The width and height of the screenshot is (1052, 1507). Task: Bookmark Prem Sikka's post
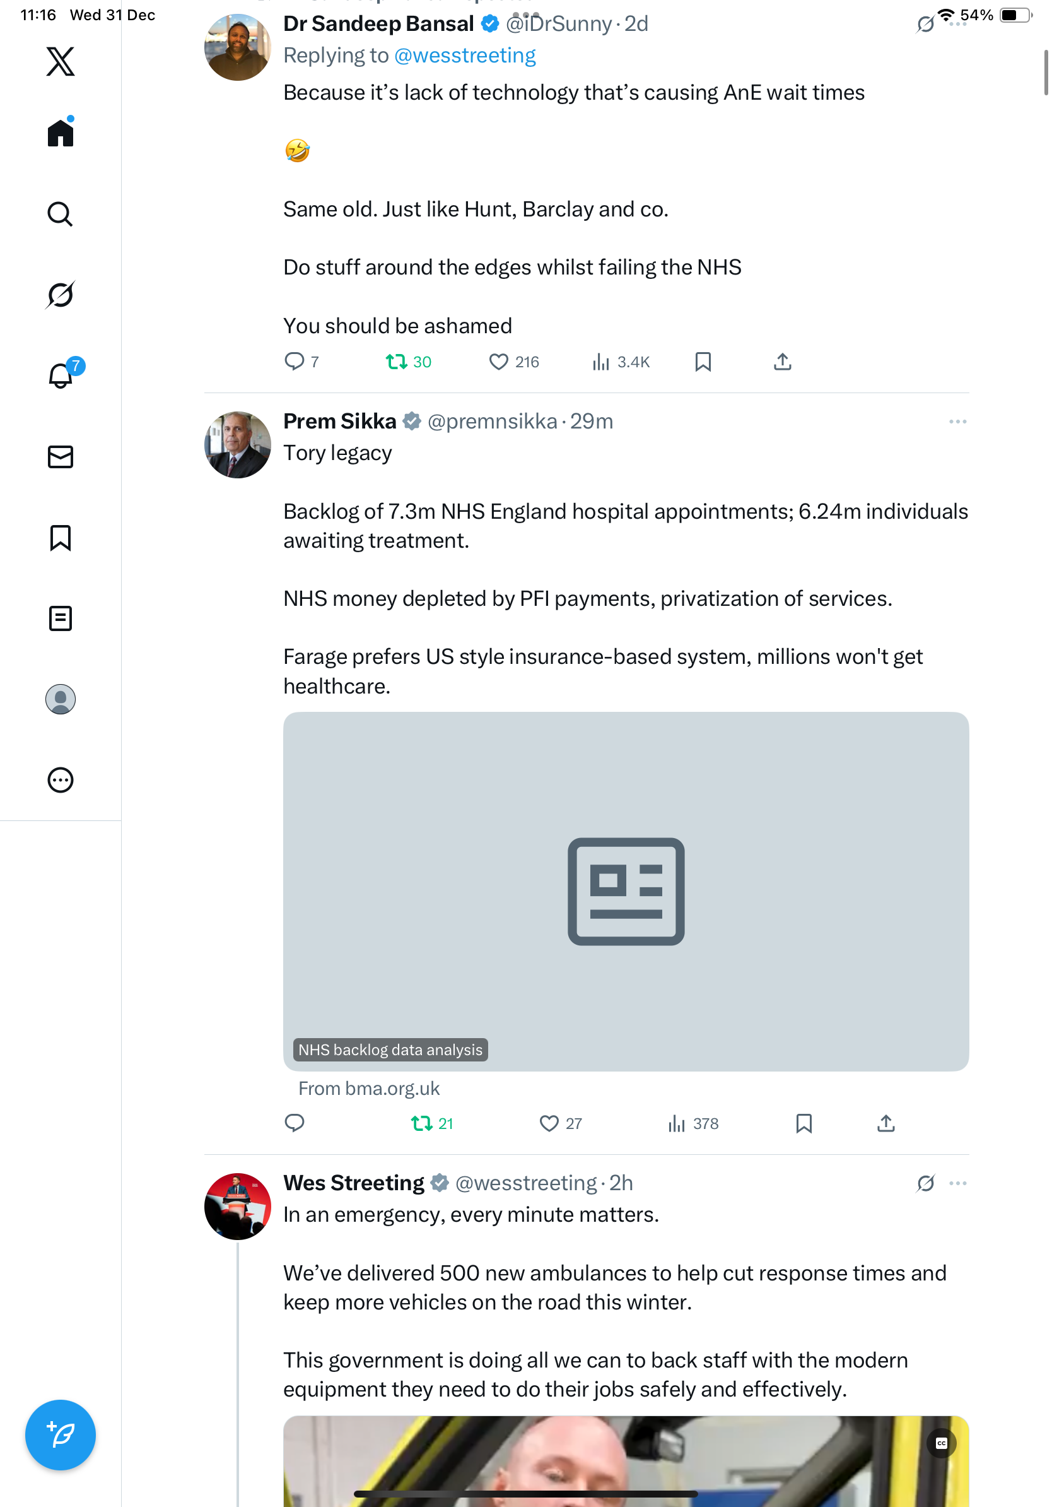pos(804,1124)
